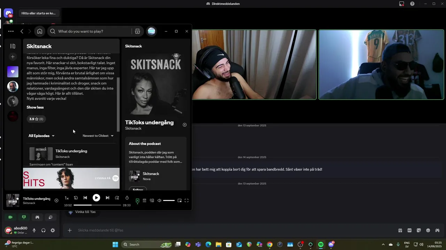
Task: Open Discord emoji picker
Action: click(428, 230)
